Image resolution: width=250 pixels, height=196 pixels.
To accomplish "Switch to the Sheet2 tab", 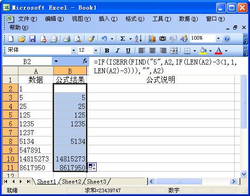I will point(72,181).
